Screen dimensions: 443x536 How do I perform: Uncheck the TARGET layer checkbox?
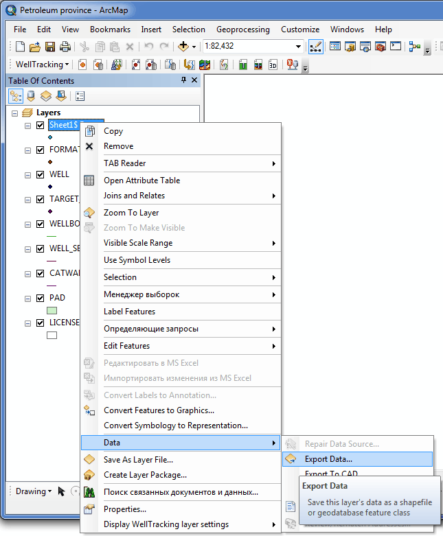pos(41,199)
